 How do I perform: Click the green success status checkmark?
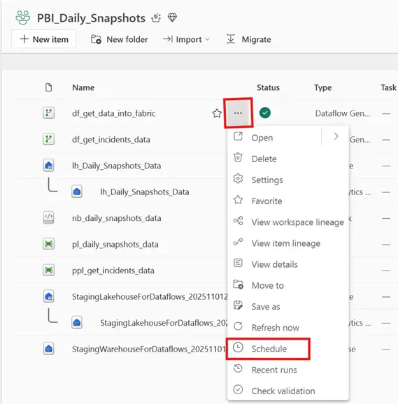click(x=265, y=113)
